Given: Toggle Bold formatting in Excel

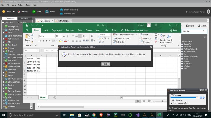Looking at the screenshot, I should tap(40, 41).
